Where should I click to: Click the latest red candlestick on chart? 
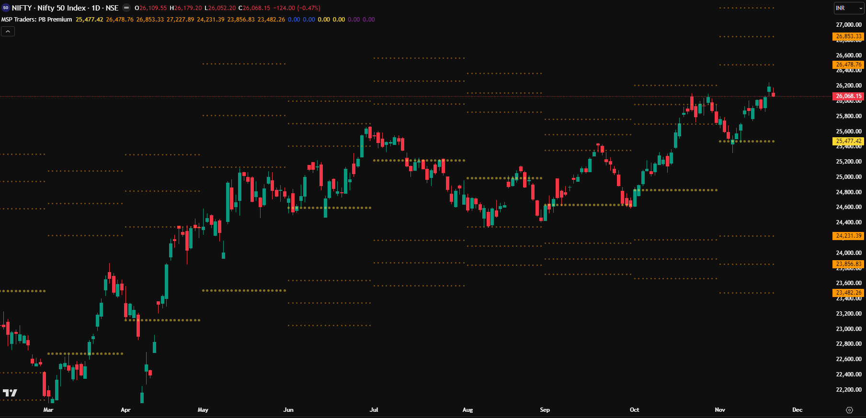point(773,94)
